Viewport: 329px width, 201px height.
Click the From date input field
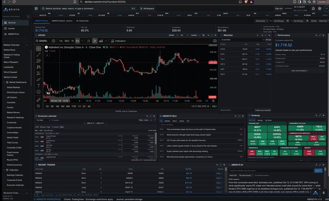(x=281, y=21)
